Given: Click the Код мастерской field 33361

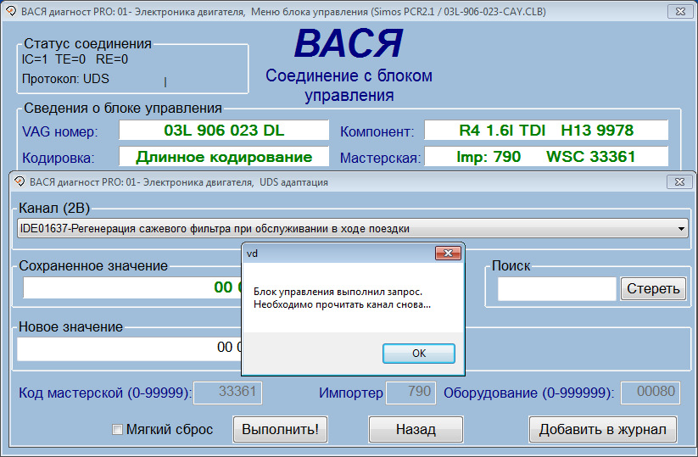Looking at the screenshot, I should pyautogui.click(x=227, y=393).
